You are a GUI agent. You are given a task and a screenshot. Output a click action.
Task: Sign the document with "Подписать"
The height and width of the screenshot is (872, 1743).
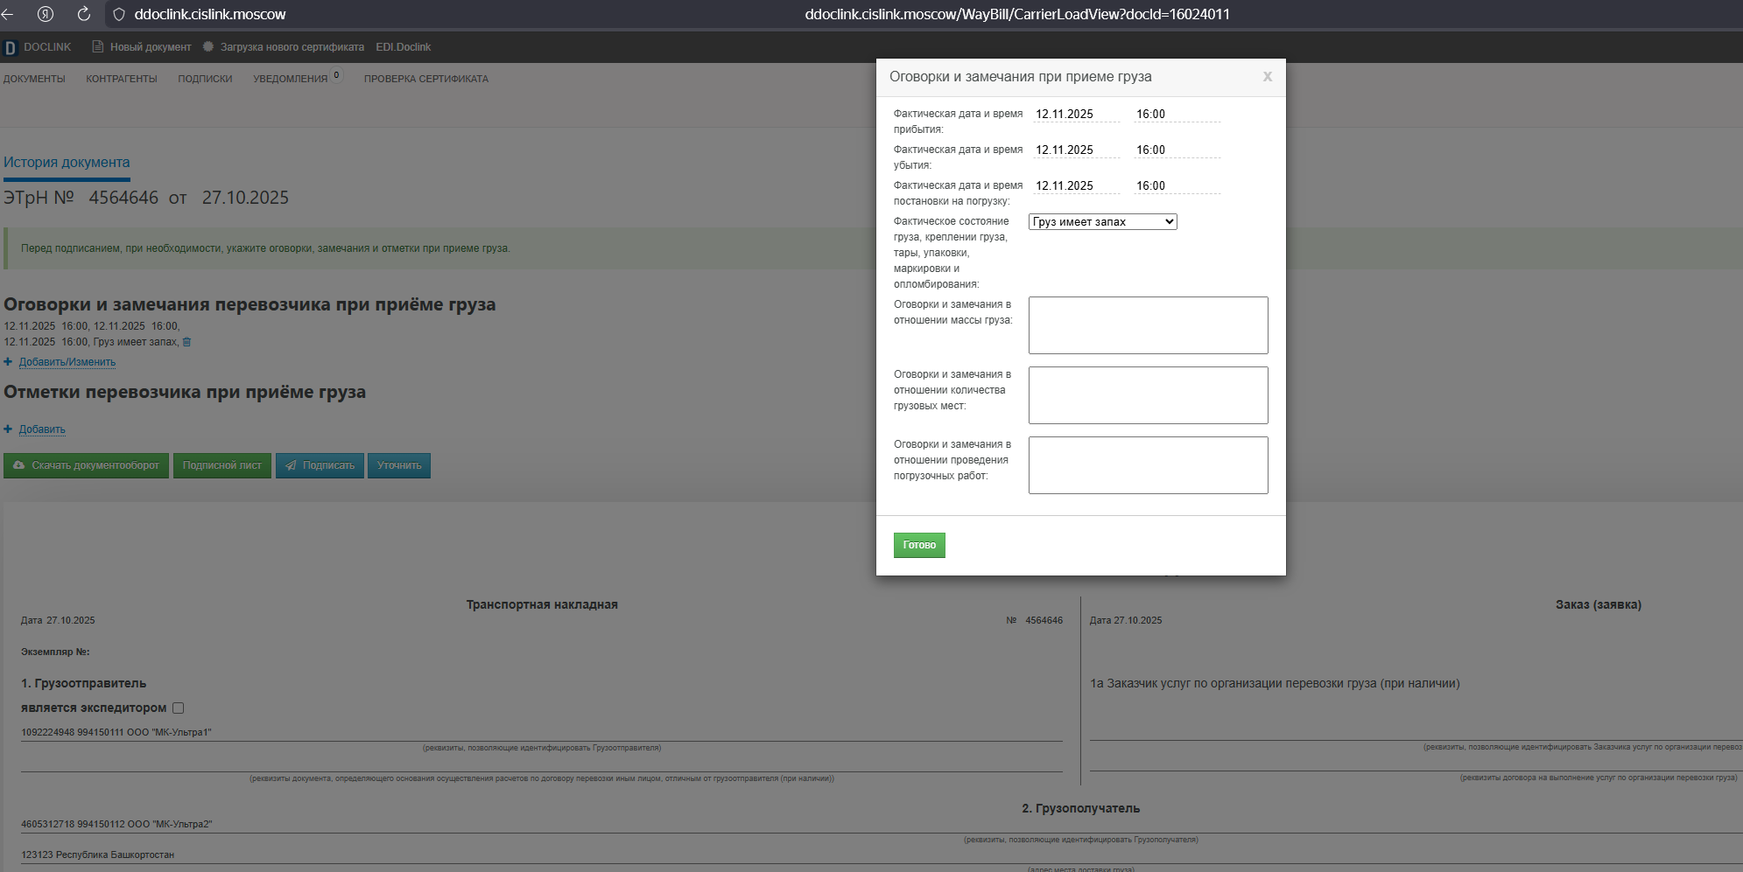click(320, 465)
